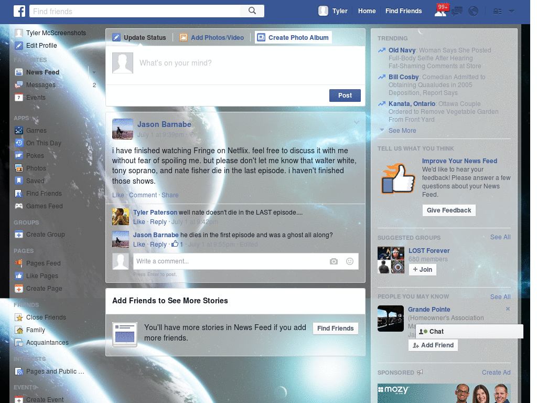Dismiss Grande Pointe suggestion with X
537x403 pixels.
tap(508, 309)
